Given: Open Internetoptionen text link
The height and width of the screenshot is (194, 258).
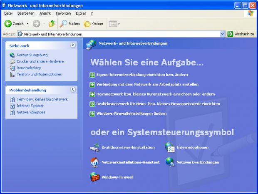Looking at the screenshot, I should (193, 147).
